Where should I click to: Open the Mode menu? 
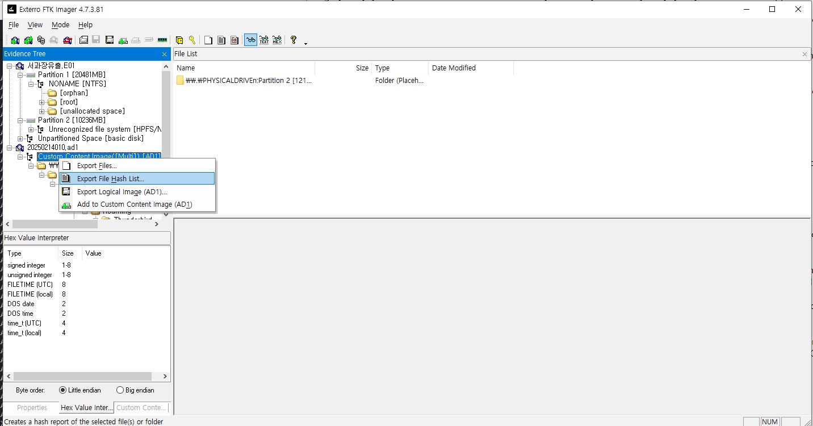point(60,25)
